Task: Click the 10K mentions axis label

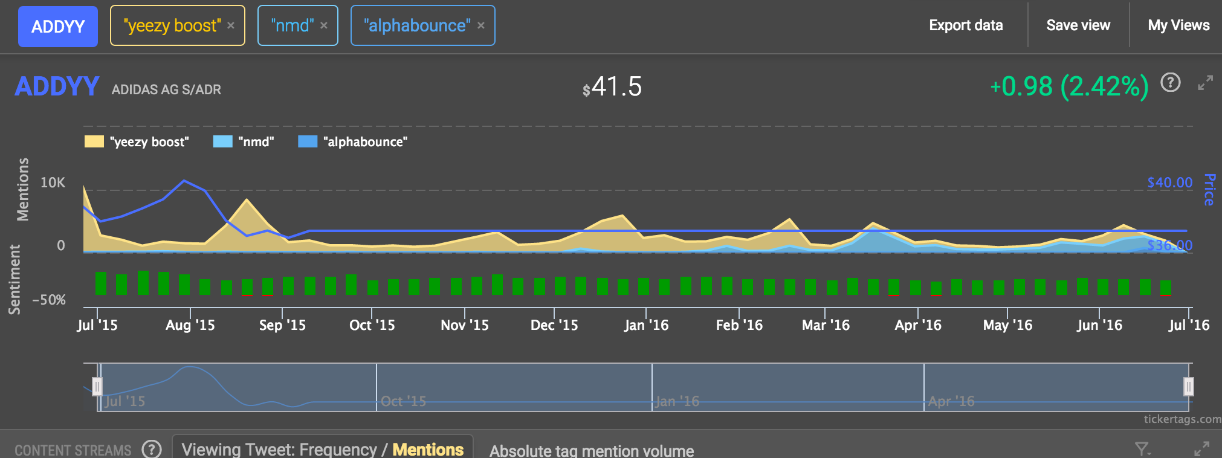Action: click(53, 182)
